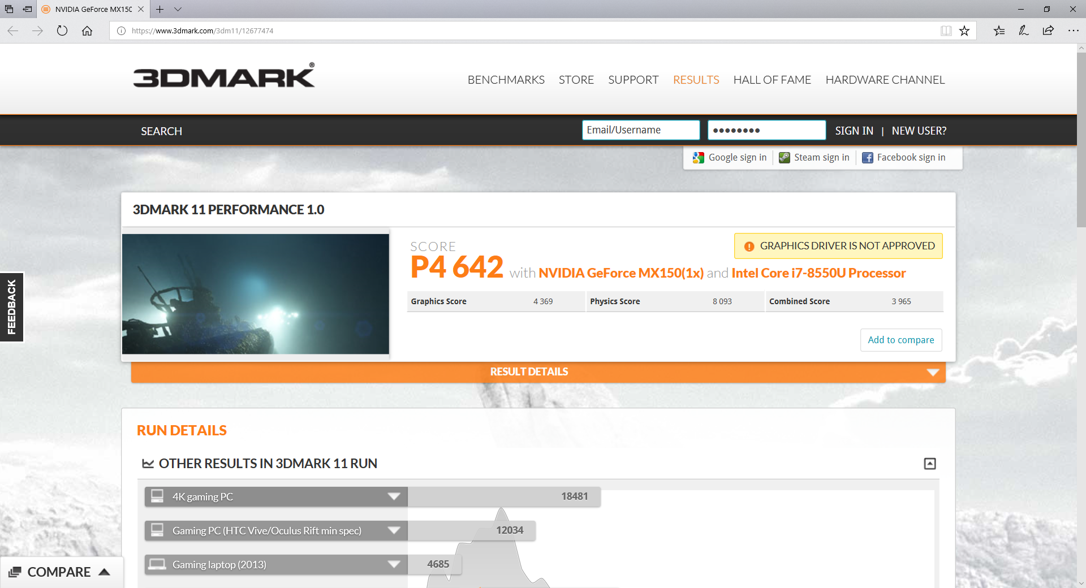Click the 4685 score bar
The image size is (1086, 588).
434,564
